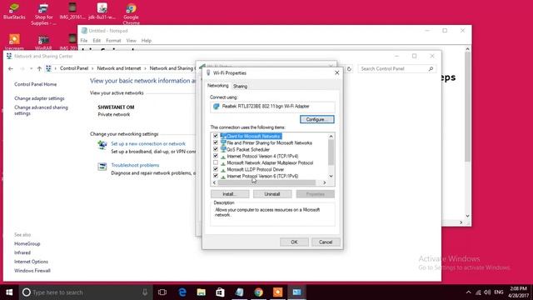Click search magnifier in Control Panel search

coord(431,68)
